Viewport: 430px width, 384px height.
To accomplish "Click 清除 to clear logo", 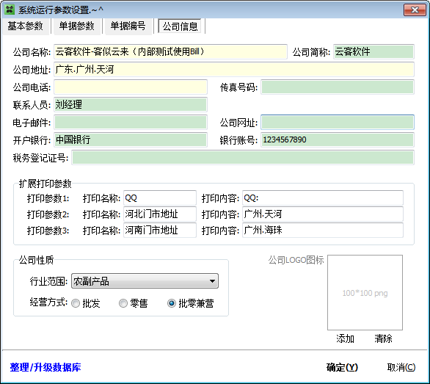I will (383, 338).
